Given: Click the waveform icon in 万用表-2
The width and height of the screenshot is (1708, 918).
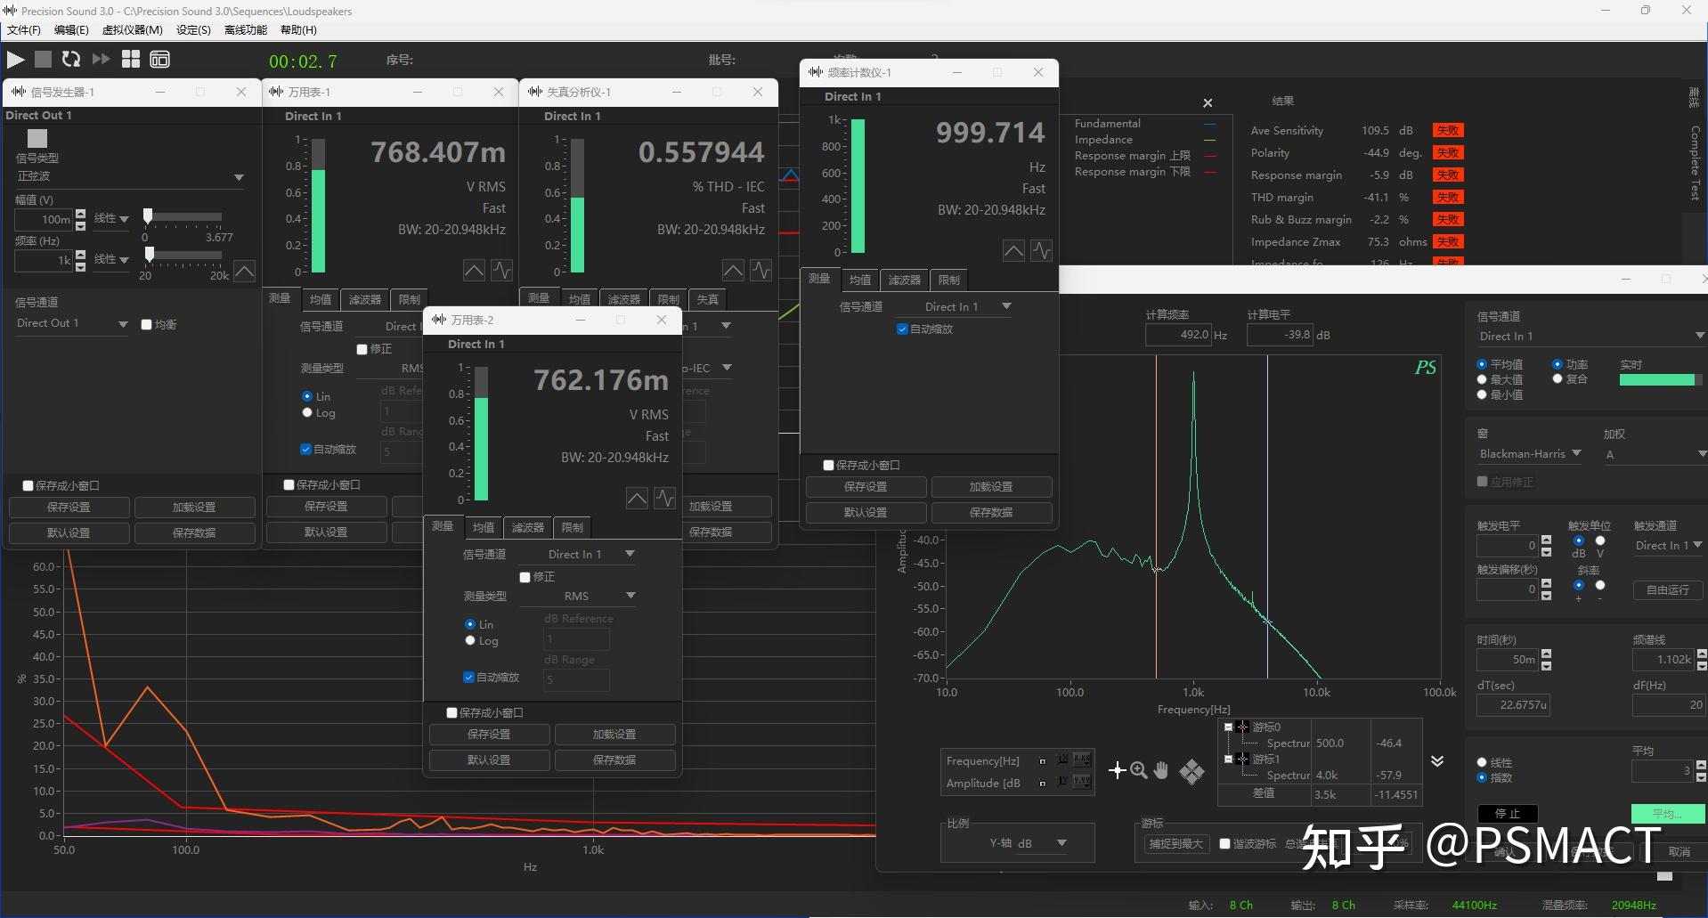Looking at the screenshot, I should [665, 499].
